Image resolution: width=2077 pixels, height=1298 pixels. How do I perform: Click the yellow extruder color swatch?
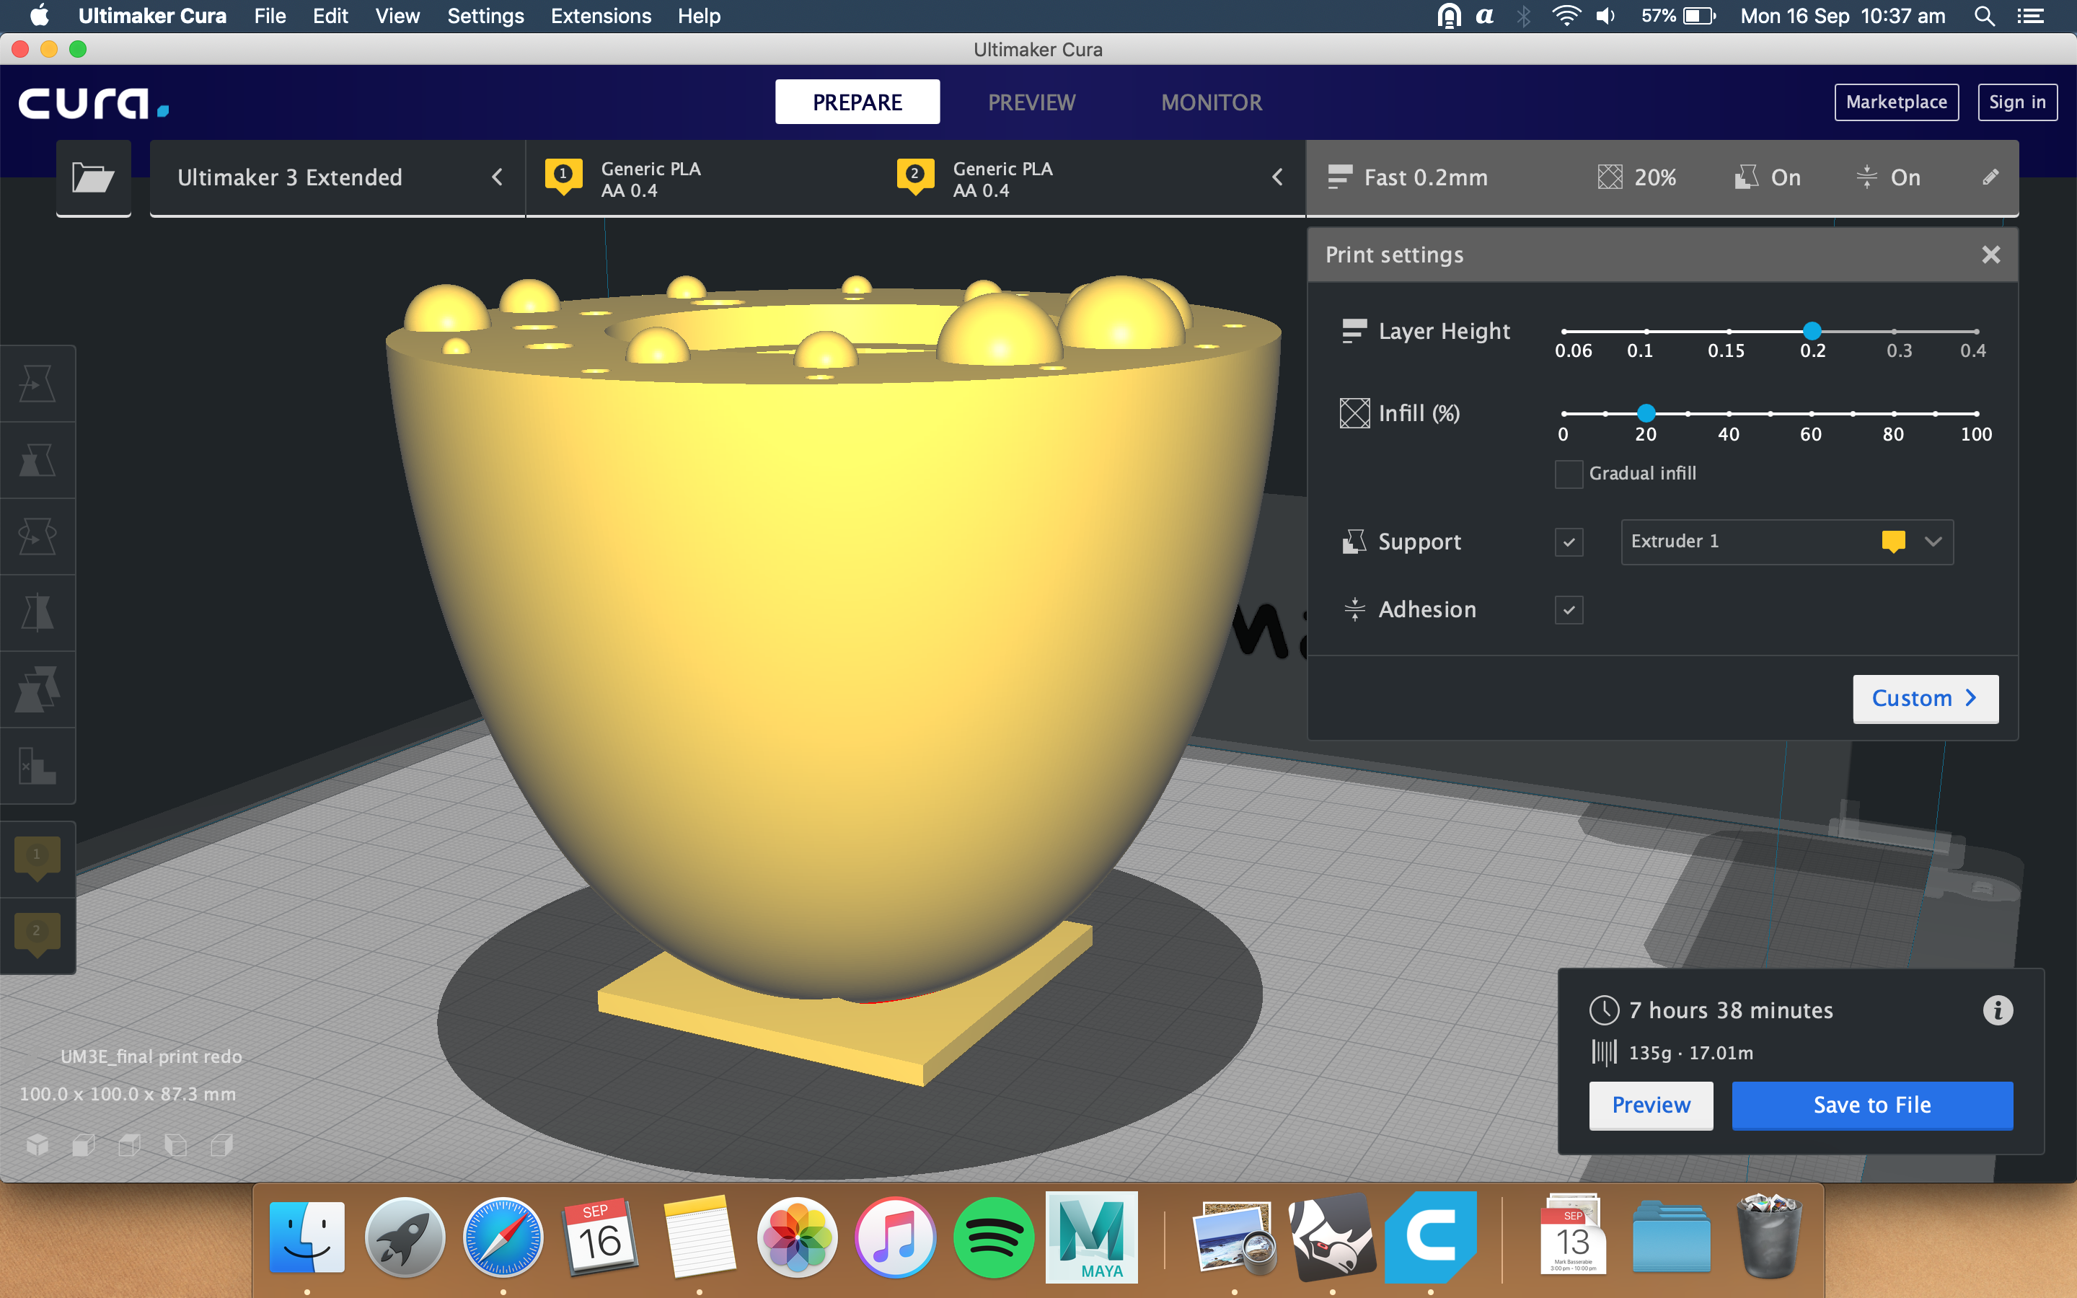[1892, 542]
